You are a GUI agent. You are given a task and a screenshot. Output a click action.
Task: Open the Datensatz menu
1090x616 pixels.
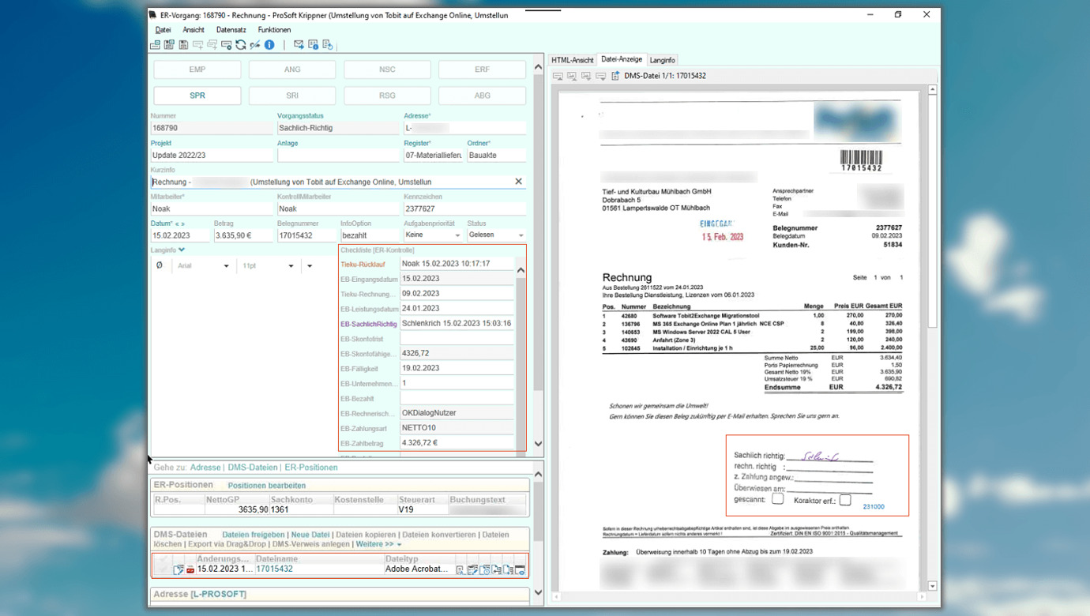(x=231, y=30)
